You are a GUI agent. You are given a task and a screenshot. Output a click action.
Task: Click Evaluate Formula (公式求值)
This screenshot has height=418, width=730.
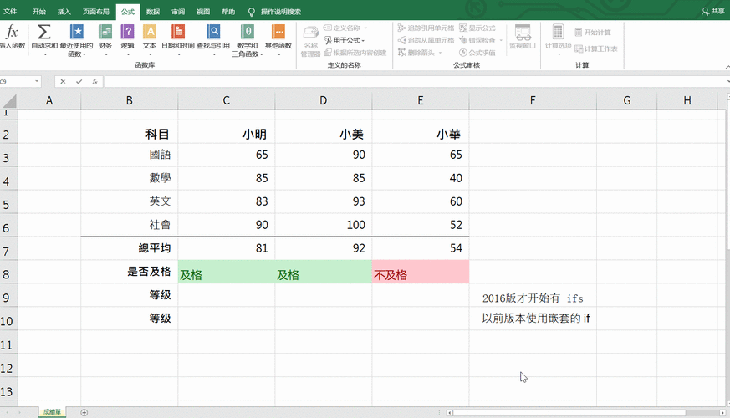point(477,53)
